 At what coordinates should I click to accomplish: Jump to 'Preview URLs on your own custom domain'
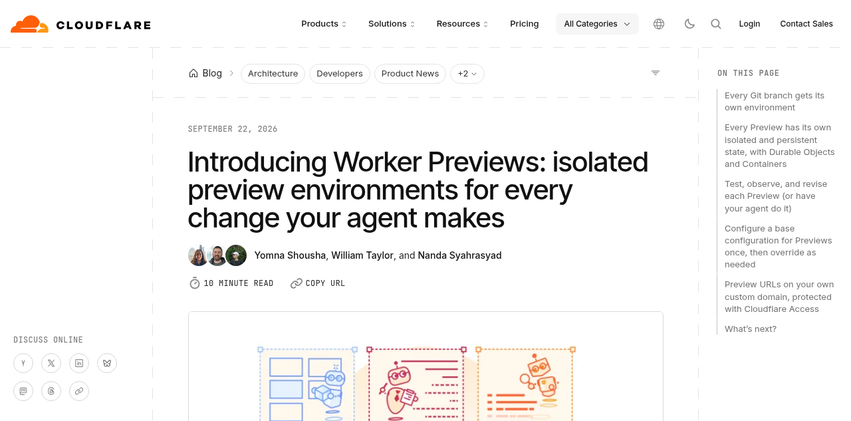coord(779,297)
